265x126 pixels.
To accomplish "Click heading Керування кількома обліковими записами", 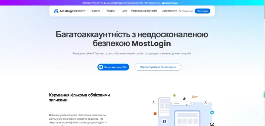I will click(x=79, y=97).
